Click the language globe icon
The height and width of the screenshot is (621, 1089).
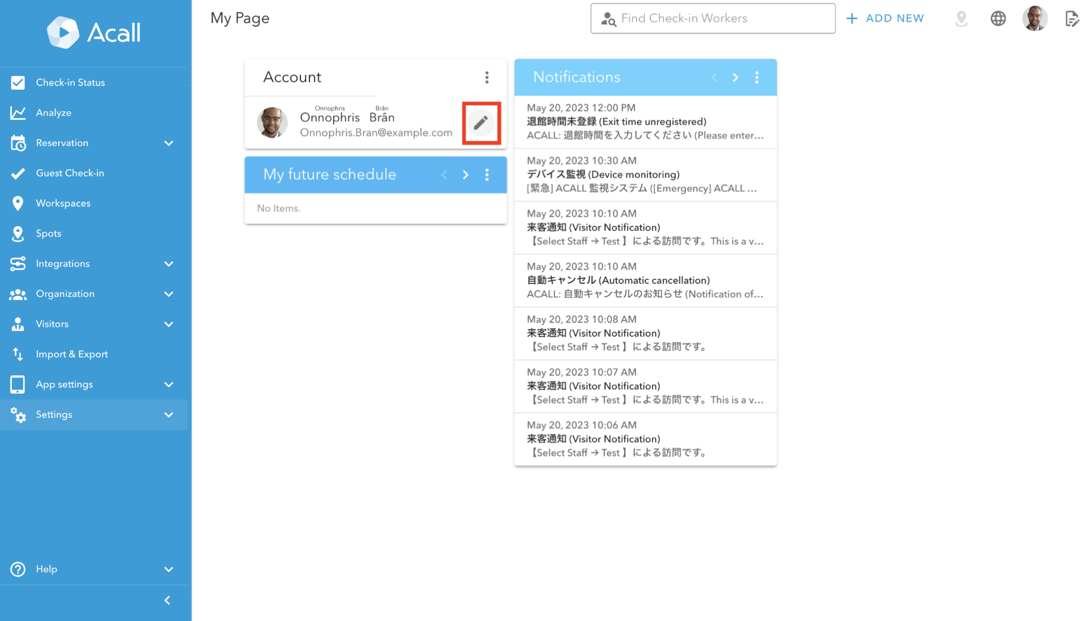point(998,18)
